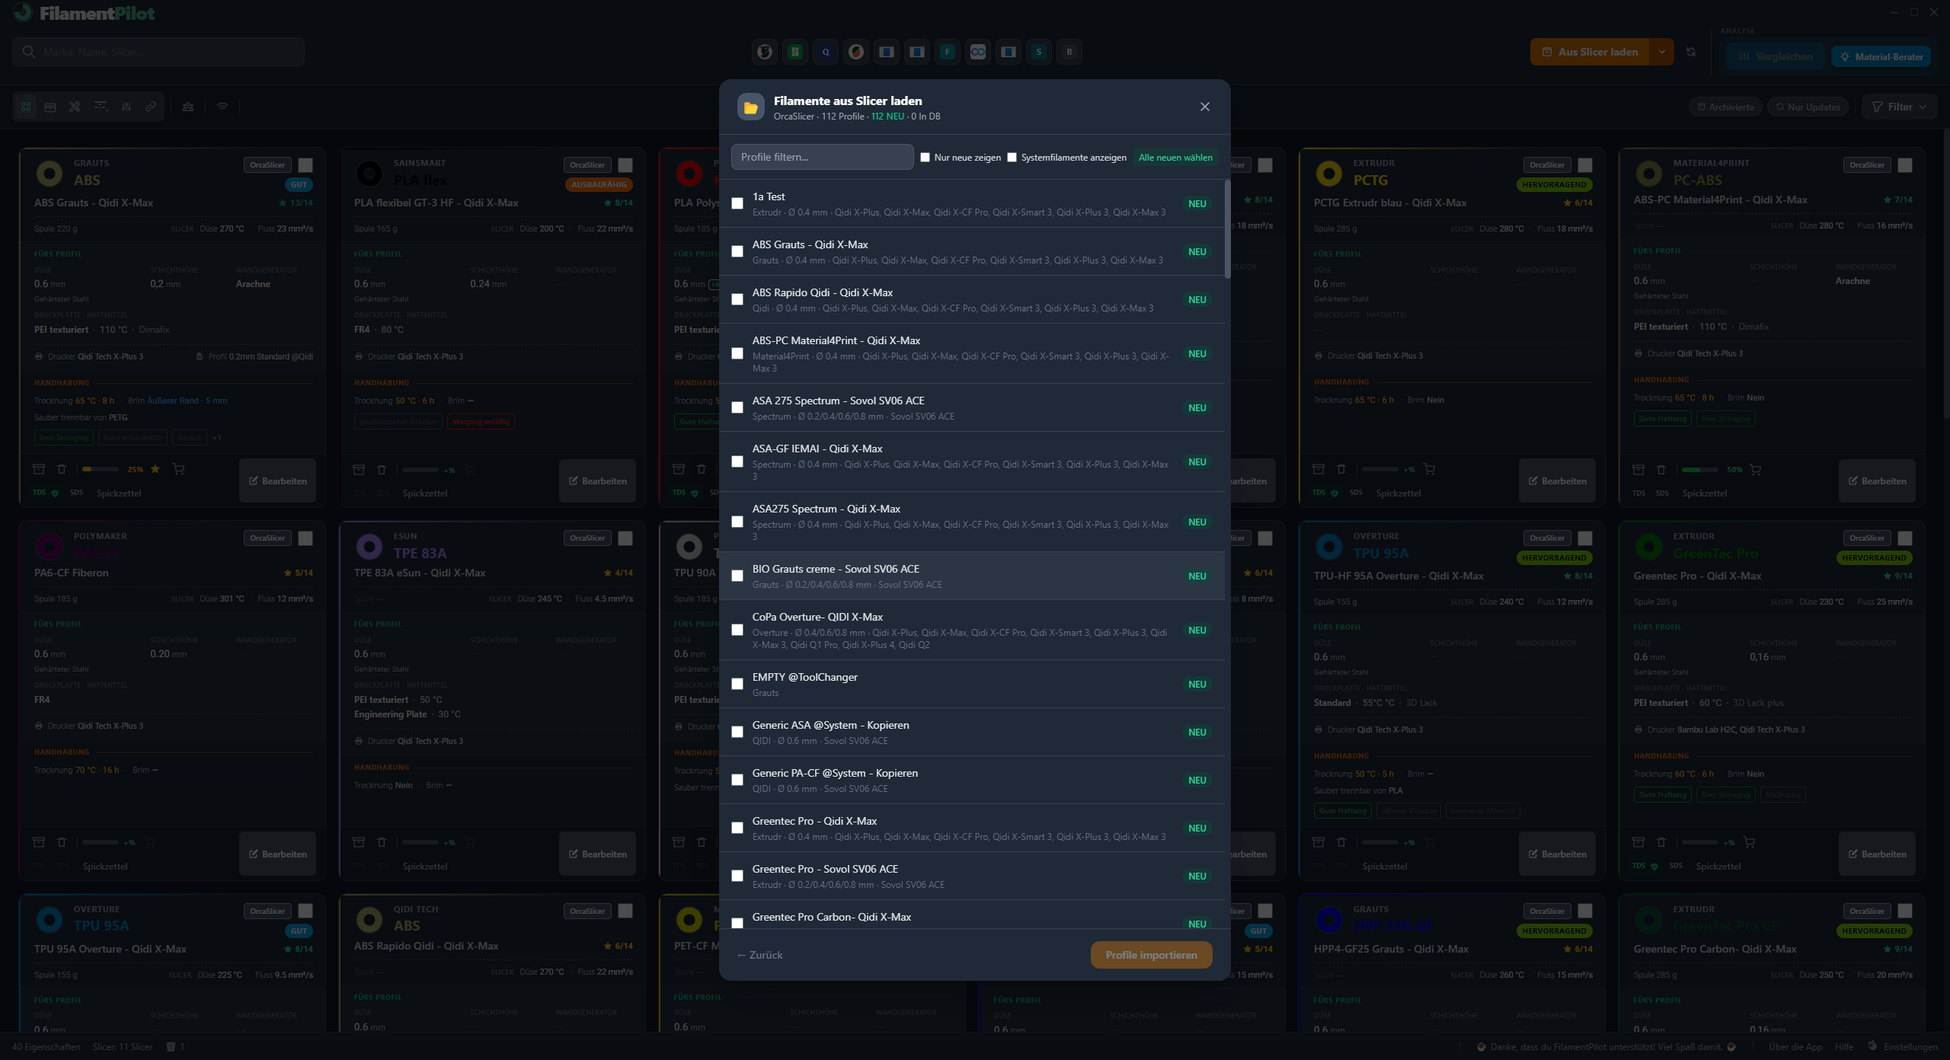Tick the EMPTY @ToolChanger checkbox

tap(737, 684)
